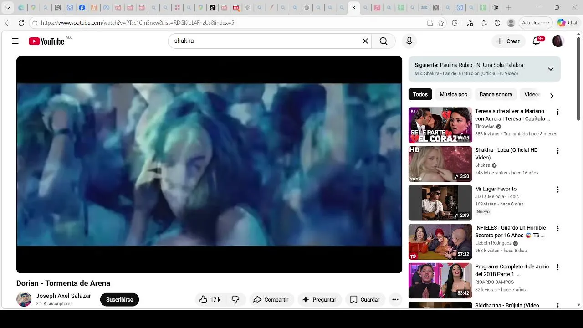The width and height of the screenshot is (583, 328).
Task: Open Mi Lugar Favorito thumbnail
Action: pyautogui.click(x=440, y=203)
